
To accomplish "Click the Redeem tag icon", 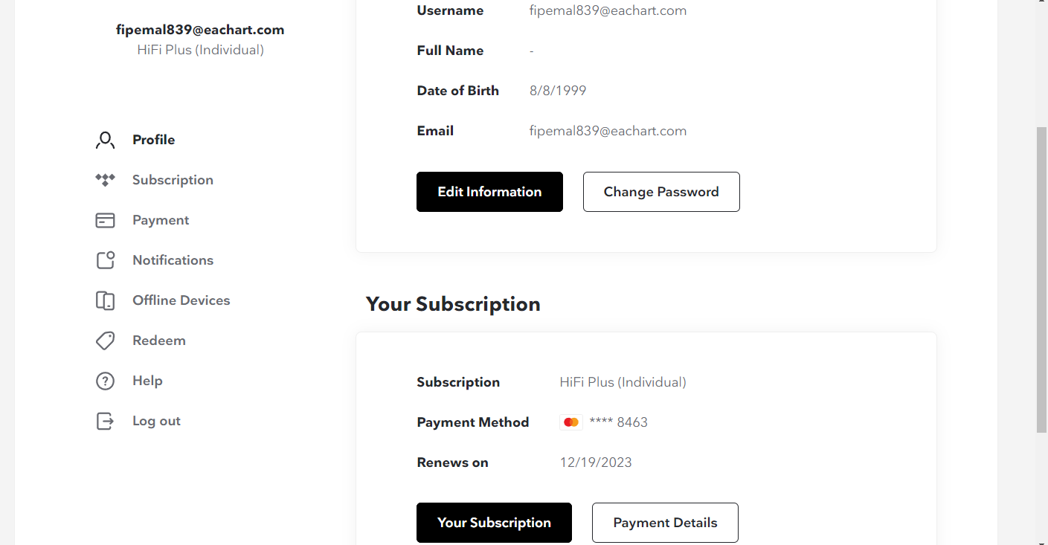I will tap(105, 341).
